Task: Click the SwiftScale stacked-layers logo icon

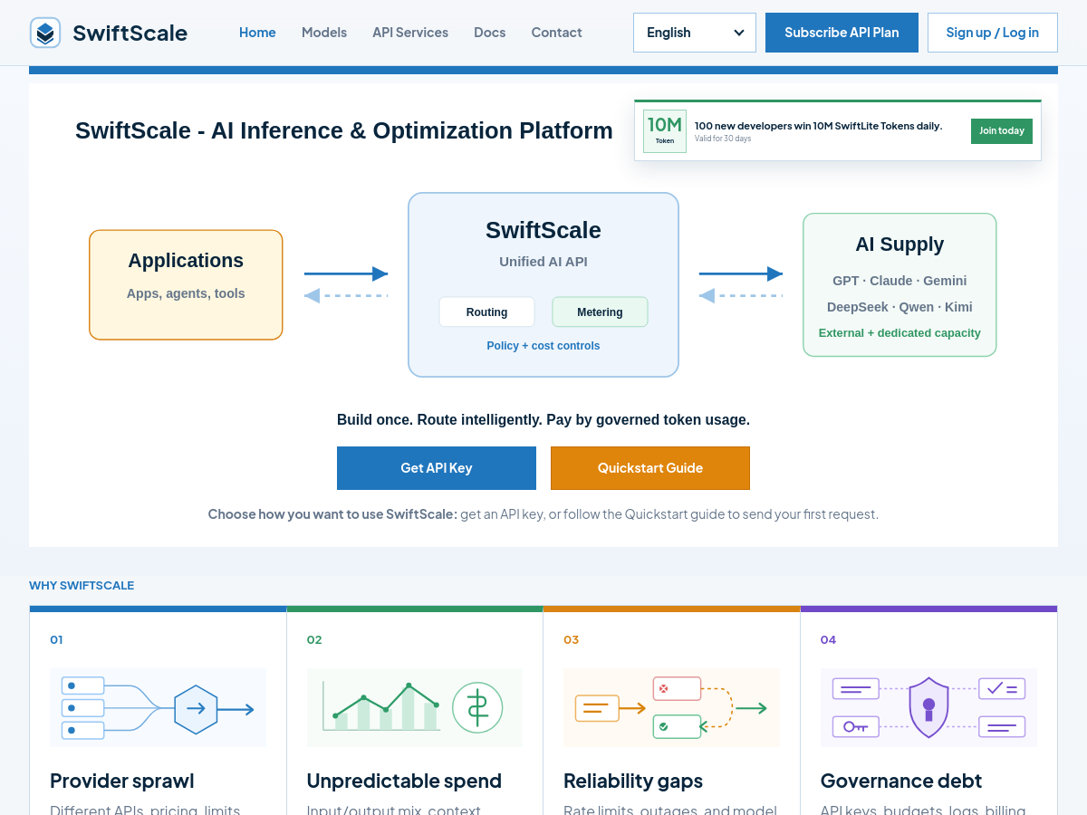Action: tap(45, 33)
